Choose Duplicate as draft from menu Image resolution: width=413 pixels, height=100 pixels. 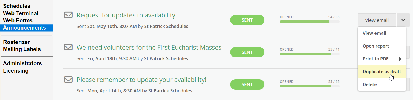pos(382,72)
